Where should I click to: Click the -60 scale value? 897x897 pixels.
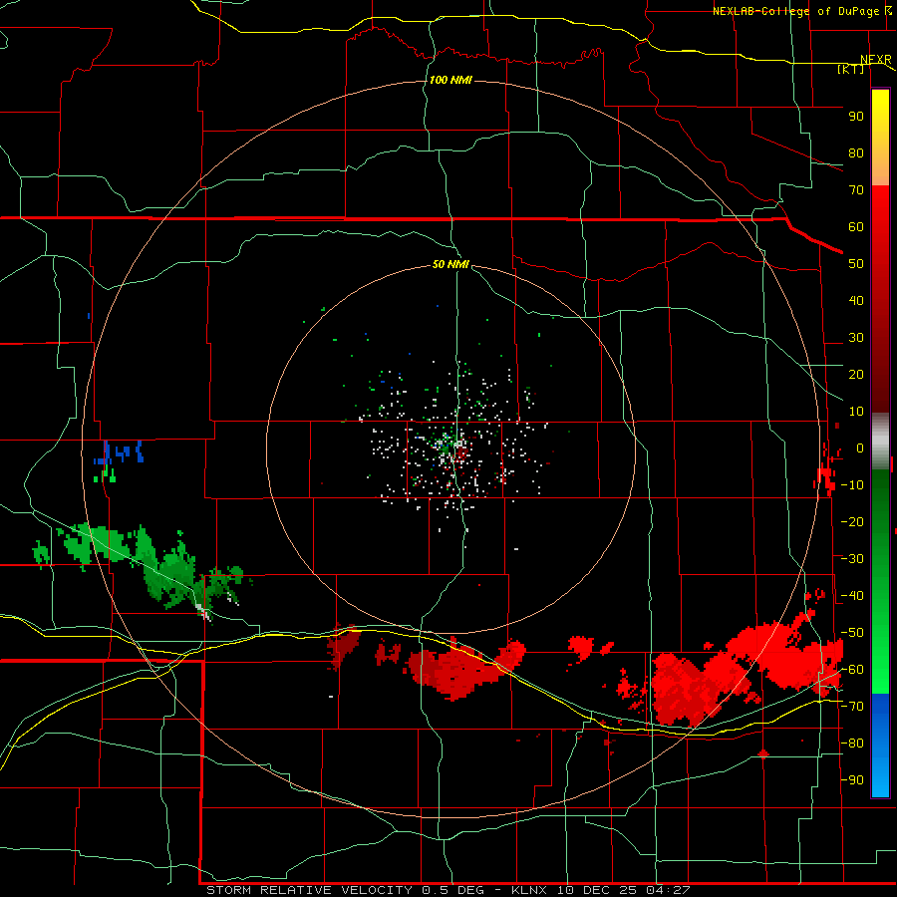pos(852,670)
